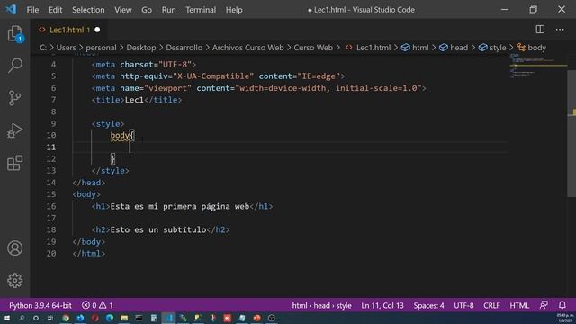The height and width of the screenshot is (324, 576).
Task: Open the Explorer view in activity bar
Action: 14,34
